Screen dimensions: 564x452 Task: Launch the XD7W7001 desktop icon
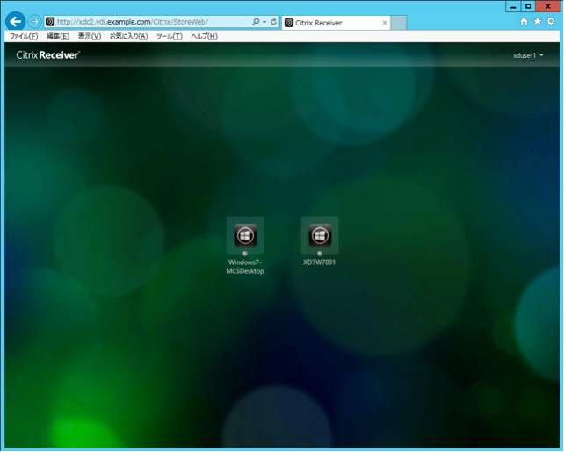click(x=320, y=235)
